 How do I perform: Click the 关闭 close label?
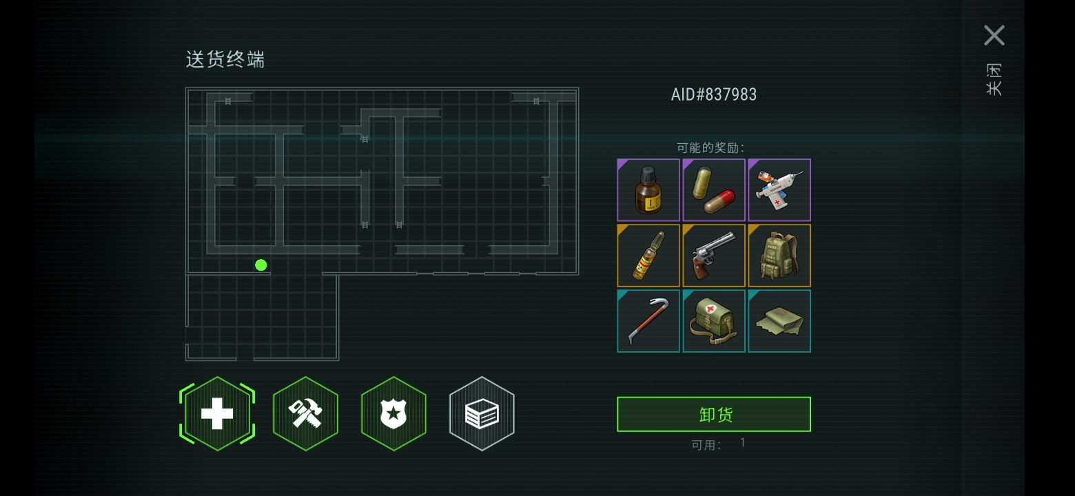[x=994, y=79]
